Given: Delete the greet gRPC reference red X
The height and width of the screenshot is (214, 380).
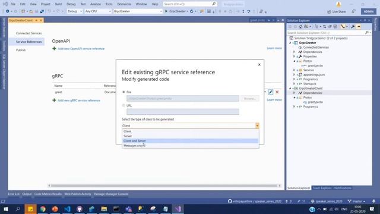Looking at the screenshot, I should [277, 92].
